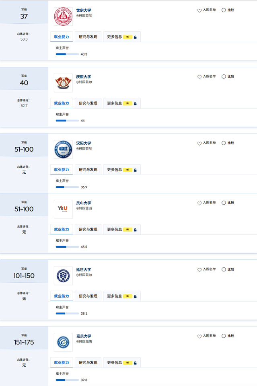Open the 庆熙大学 university name link
The image size is (257, 386).
[x=84, y=77]
